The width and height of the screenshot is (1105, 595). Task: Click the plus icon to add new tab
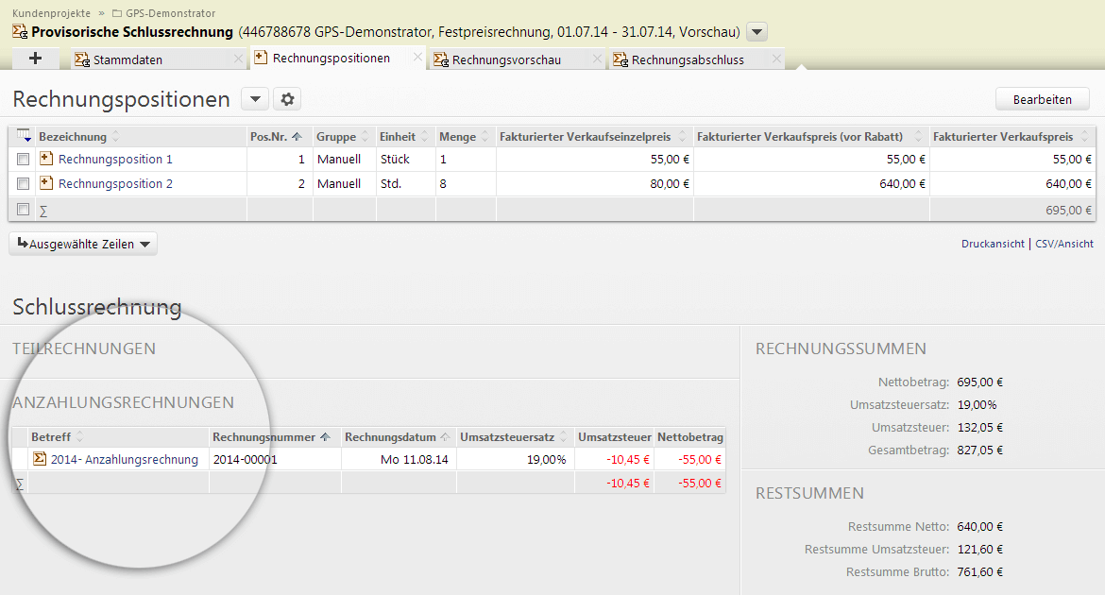[36, 59]
